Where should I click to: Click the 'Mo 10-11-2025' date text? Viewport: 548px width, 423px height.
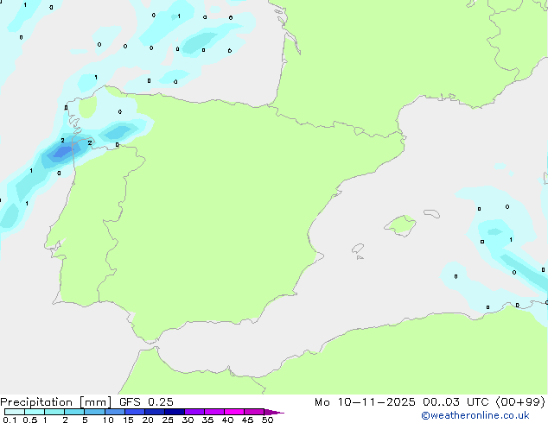[365, 402]
